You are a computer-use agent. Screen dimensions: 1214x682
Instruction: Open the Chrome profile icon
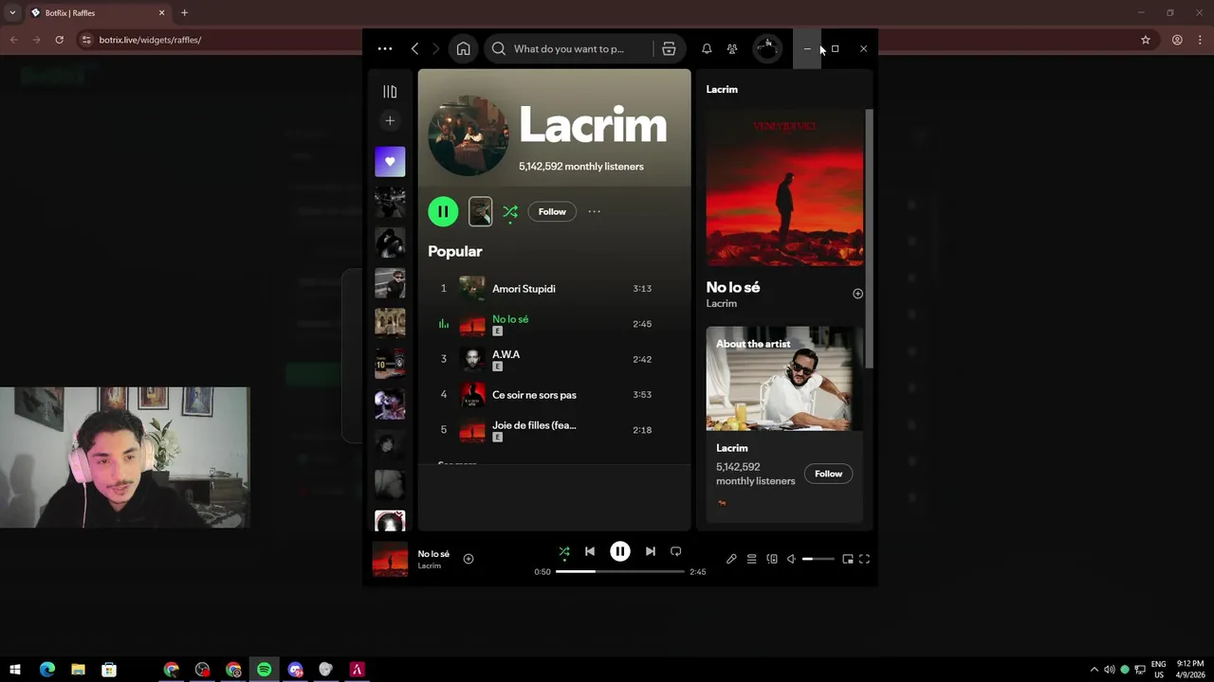click(x=1177, y=40)
